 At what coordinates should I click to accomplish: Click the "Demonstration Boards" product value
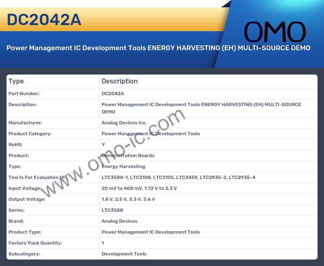coord(128,155)
